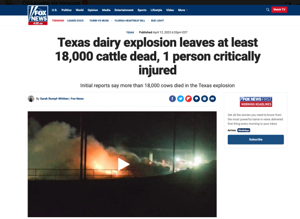Expand the More menu
300x219 pixels.
point(183,10)
